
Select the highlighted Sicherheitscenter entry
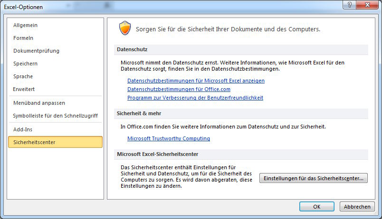[x=55, y=142]
